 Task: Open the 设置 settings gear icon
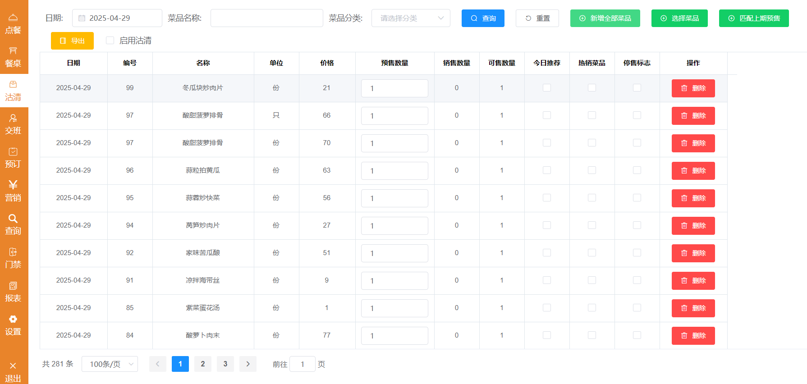[x=13, y=325]
